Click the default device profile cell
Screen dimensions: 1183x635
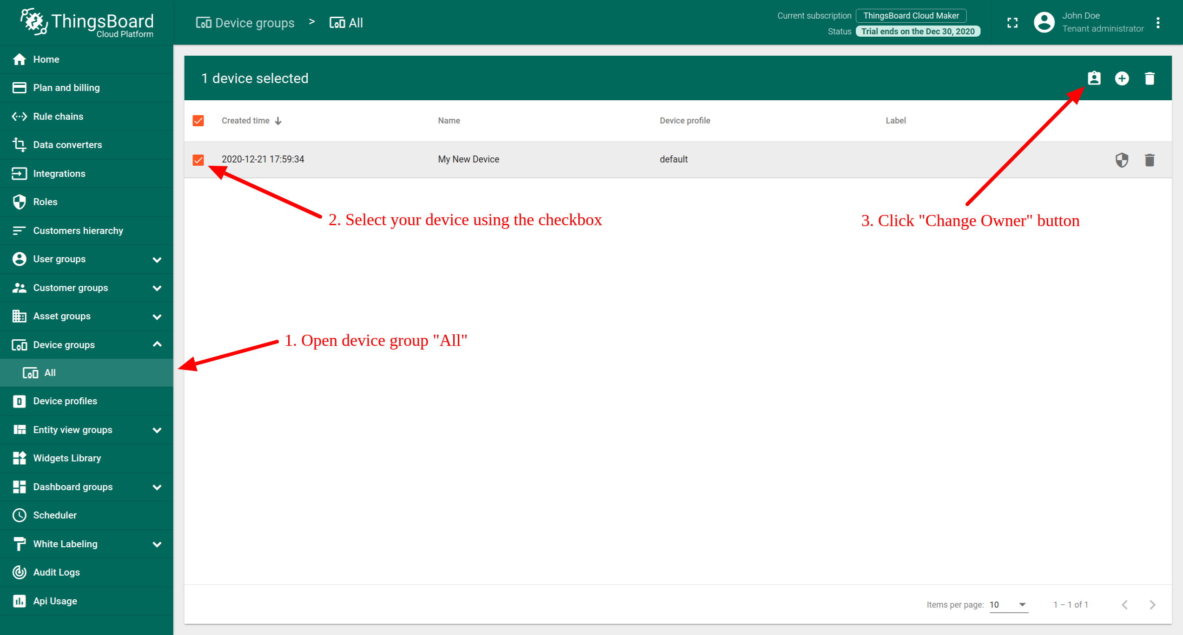pyautogui.click(x=674, y=159)
